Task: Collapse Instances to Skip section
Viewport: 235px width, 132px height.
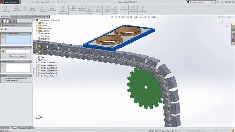Action: pos(30,62)
